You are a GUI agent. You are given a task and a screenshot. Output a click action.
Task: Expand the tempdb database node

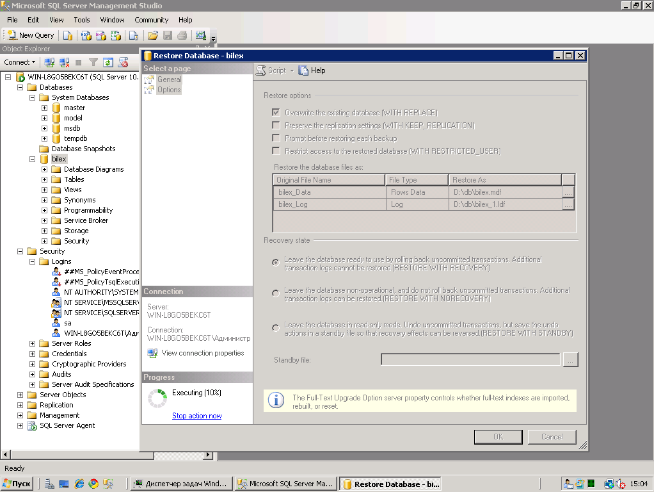click(44, 138)
